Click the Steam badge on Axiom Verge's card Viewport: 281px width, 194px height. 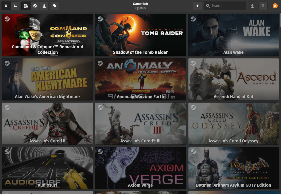100,152
